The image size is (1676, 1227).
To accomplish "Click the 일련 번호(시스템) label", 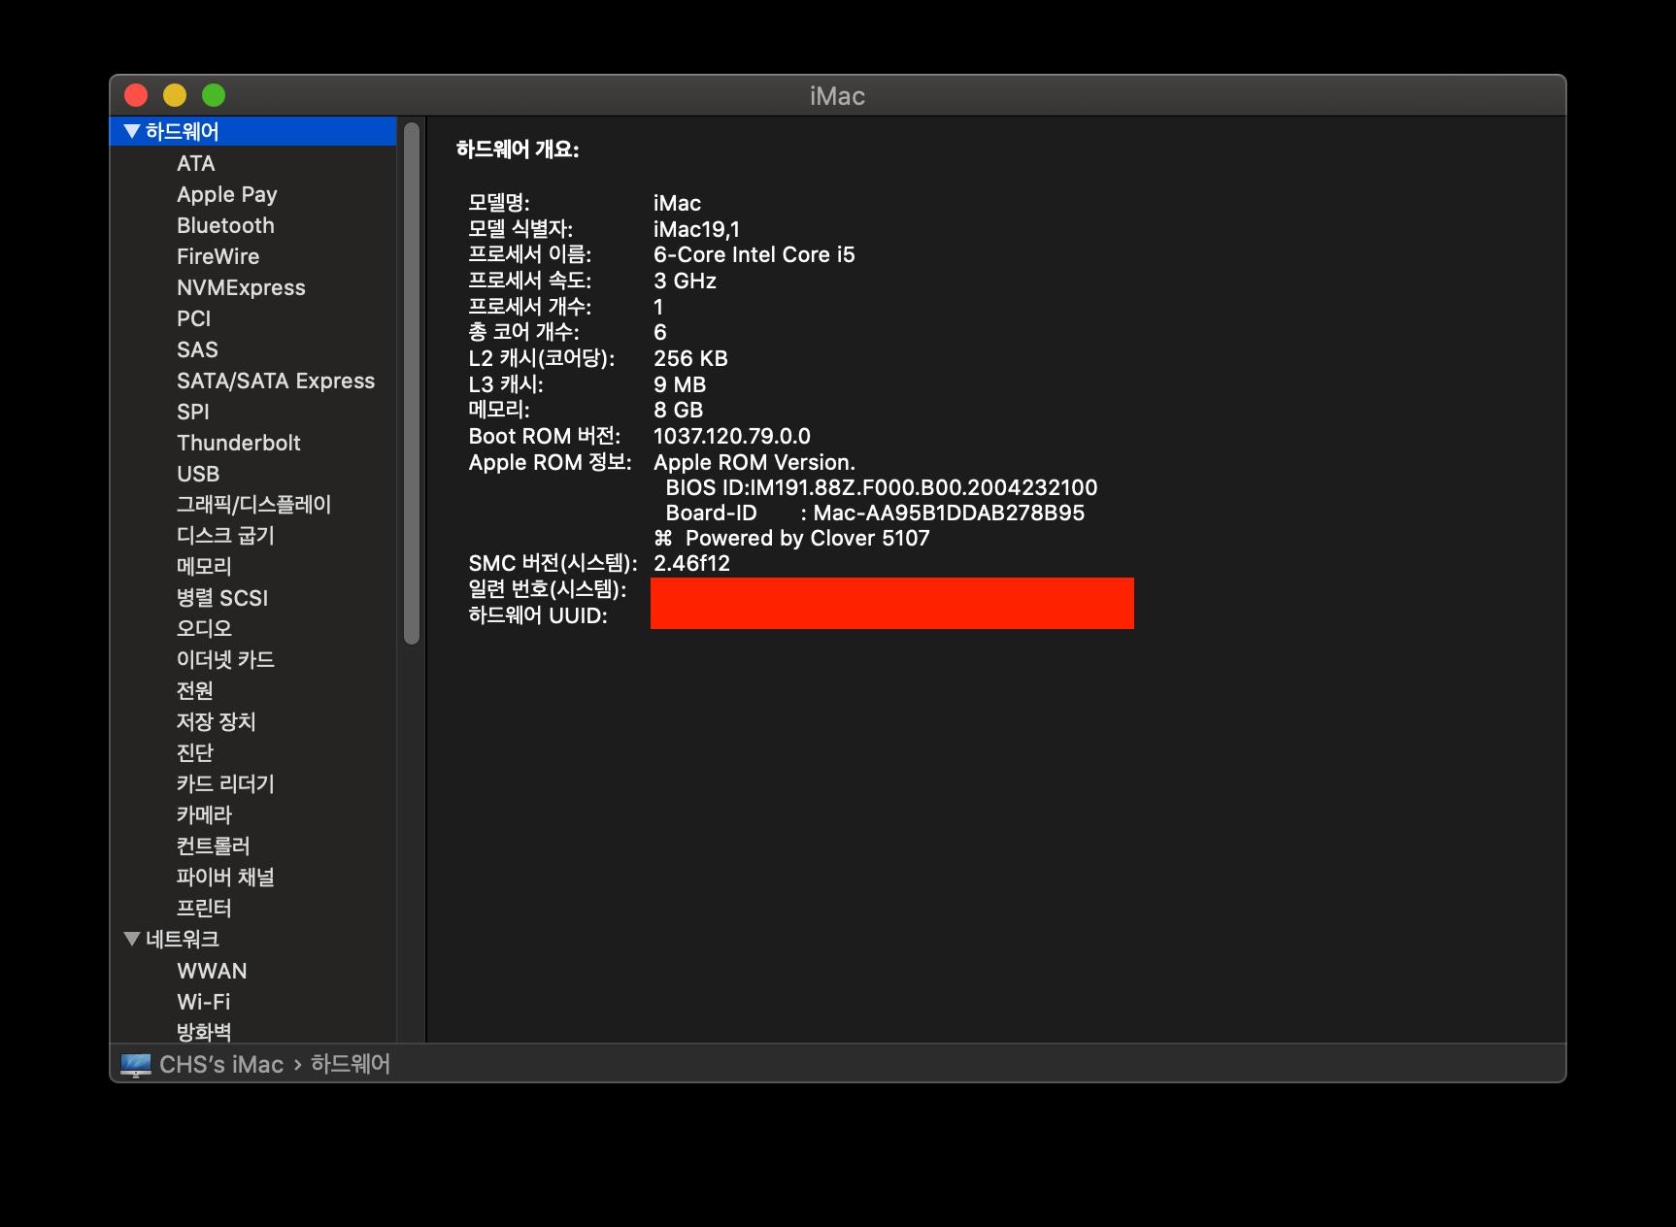I will 548,589.
